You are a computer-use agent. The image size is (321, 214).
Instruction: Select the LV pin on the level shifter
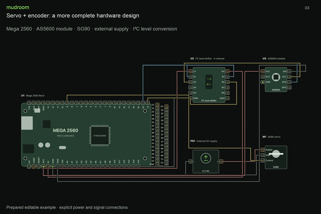tap(190, 71)
